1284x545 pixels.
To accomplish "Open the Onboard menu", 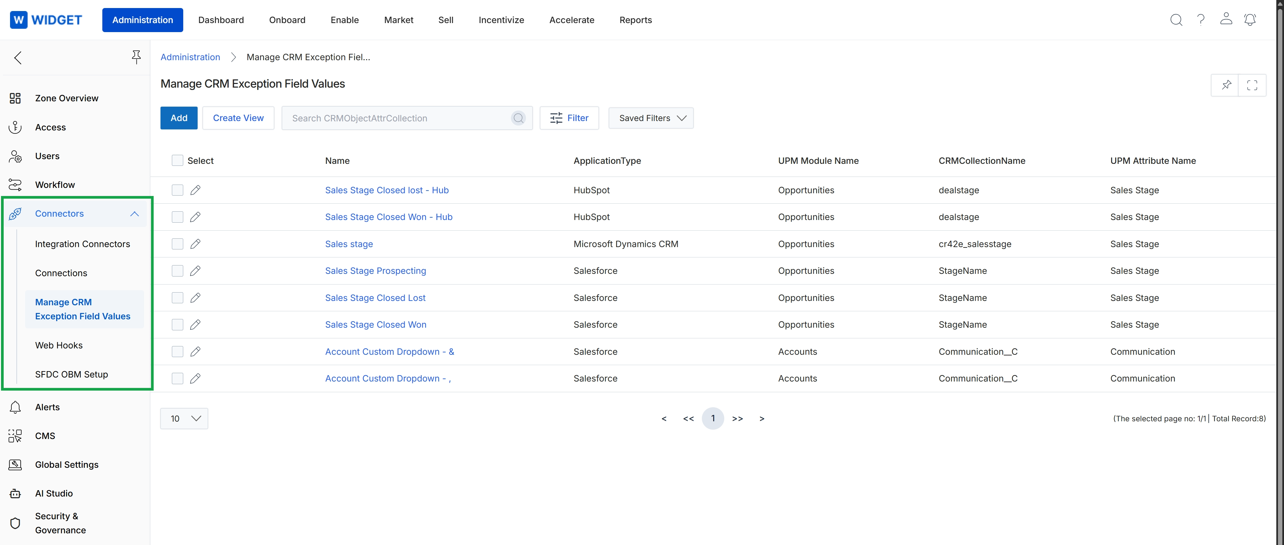I will click(287, 20).
